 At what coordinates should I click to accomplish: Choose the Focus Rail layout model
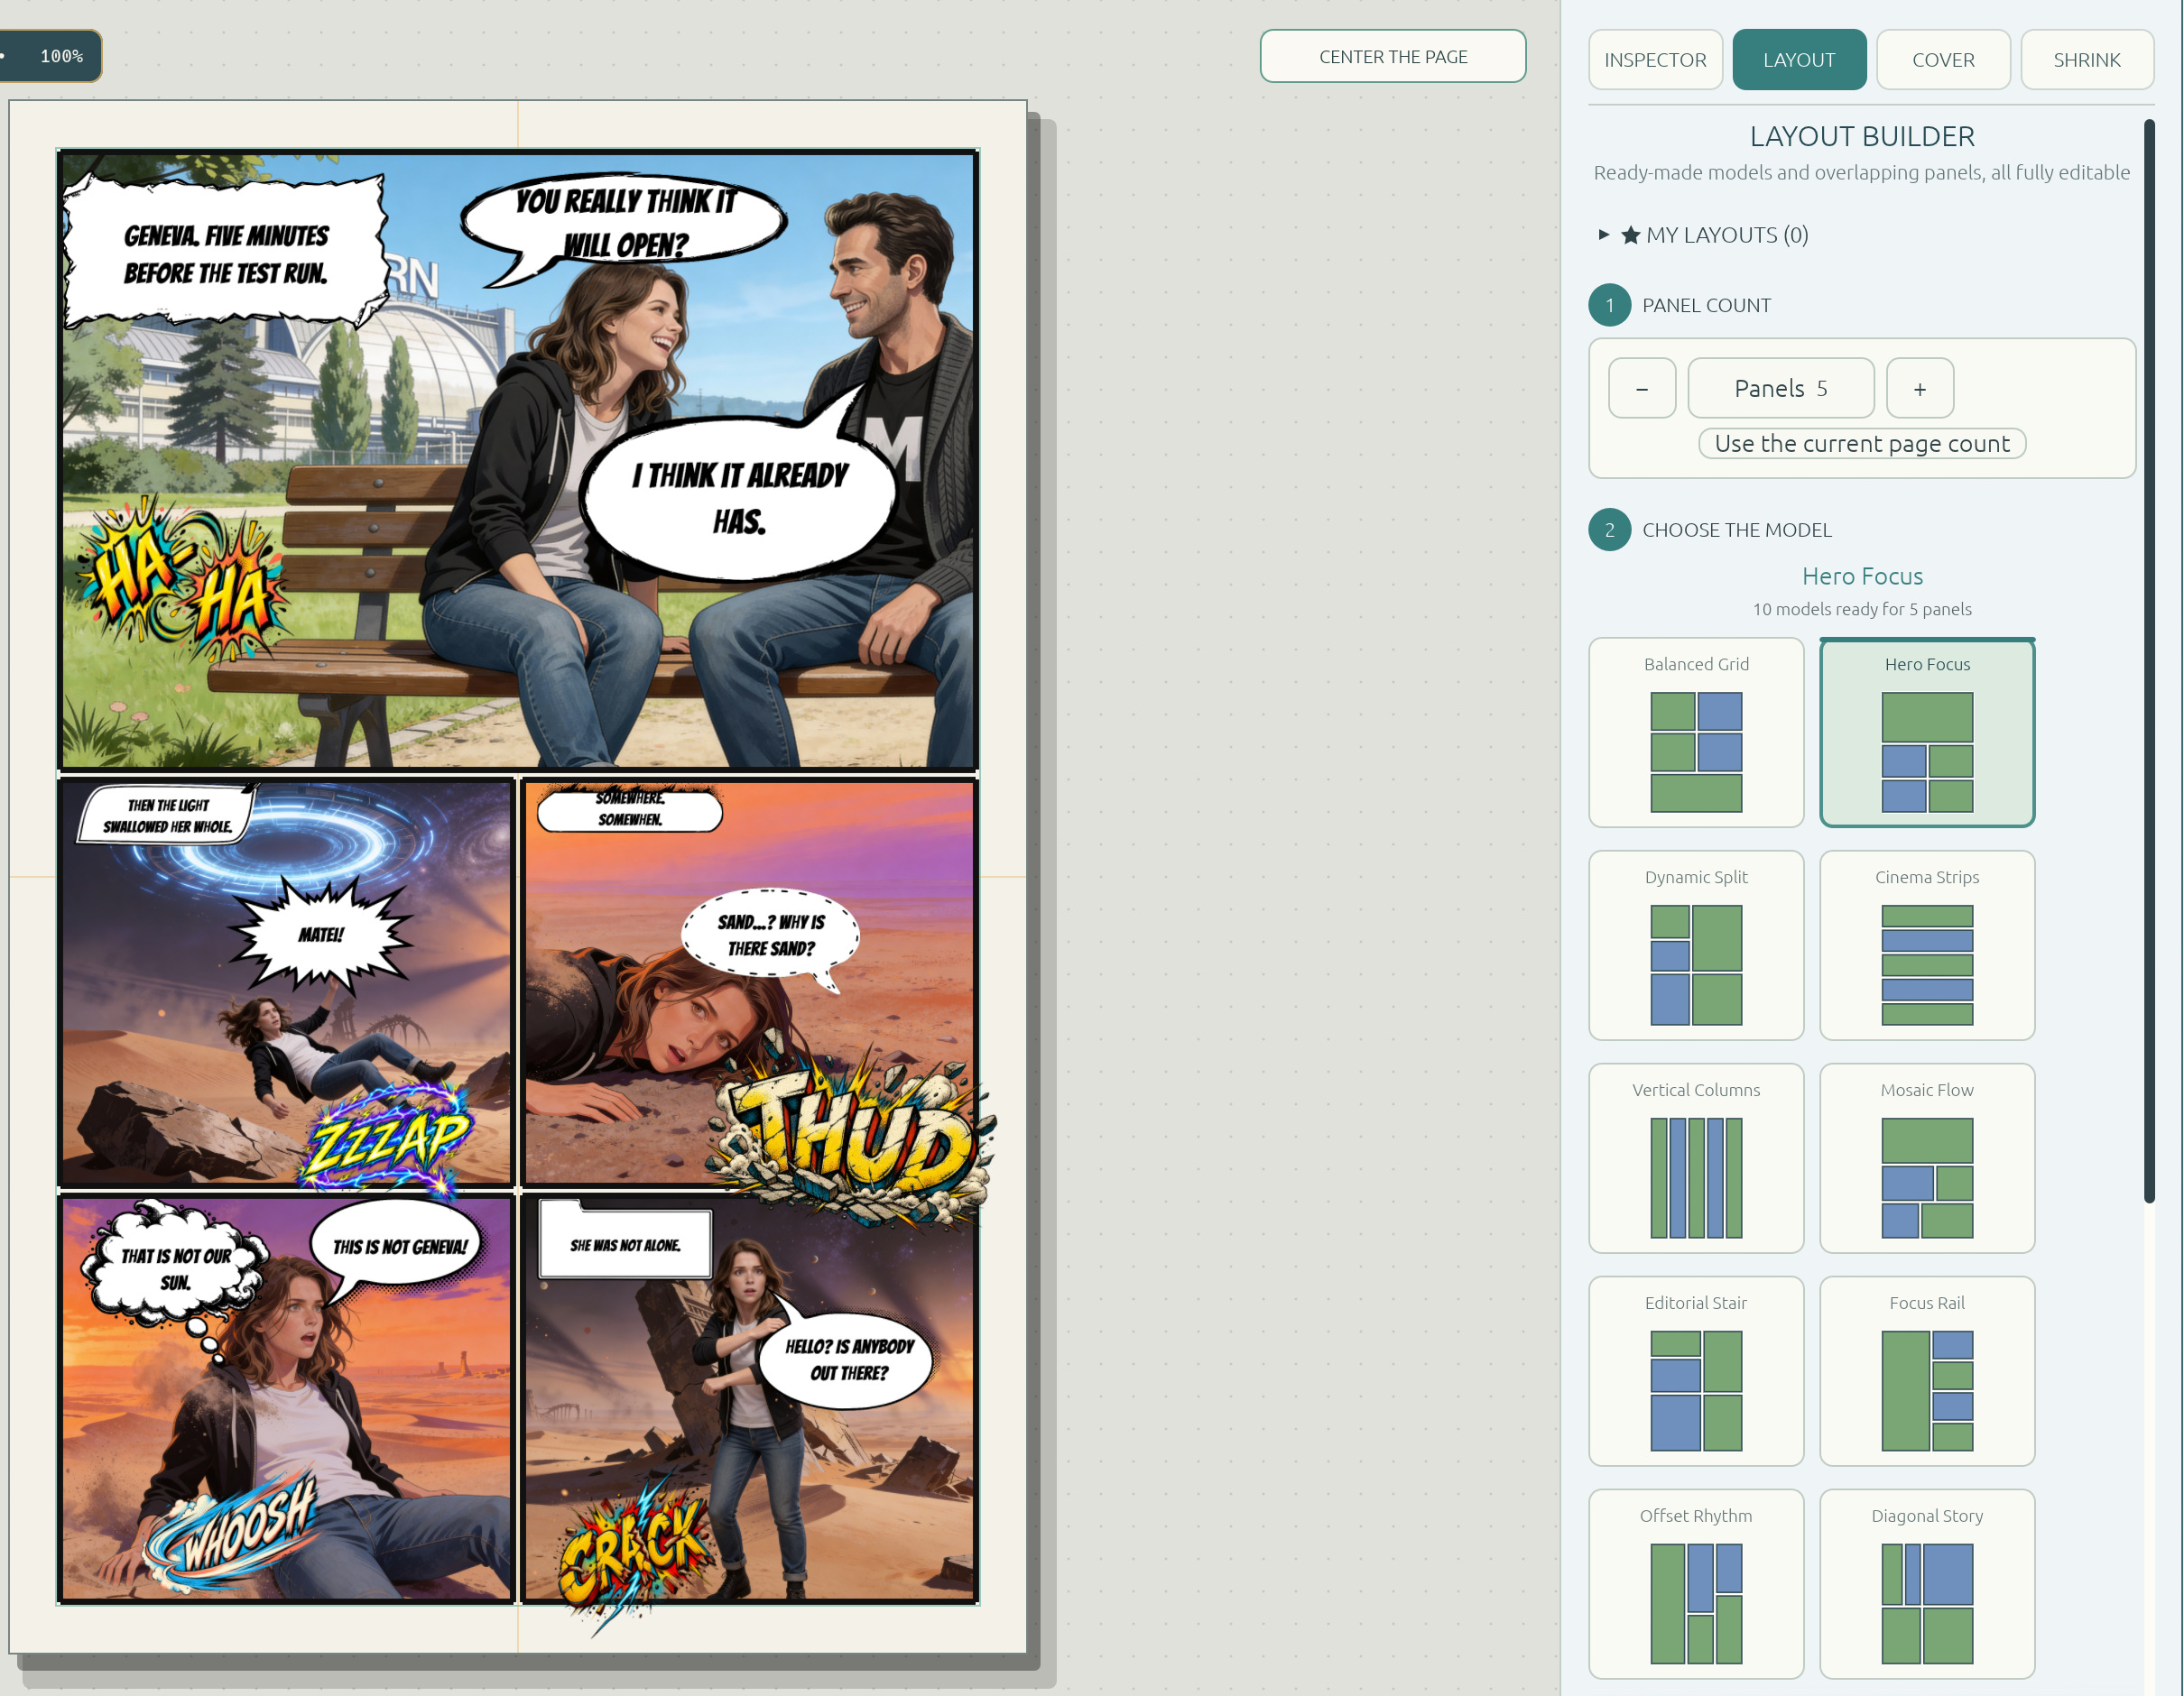1927,1371
